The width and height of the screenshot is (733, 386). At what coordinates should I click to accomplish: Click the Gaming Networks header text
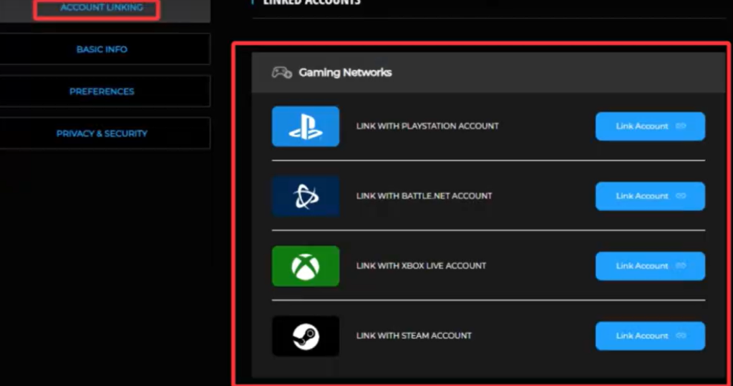345,72
